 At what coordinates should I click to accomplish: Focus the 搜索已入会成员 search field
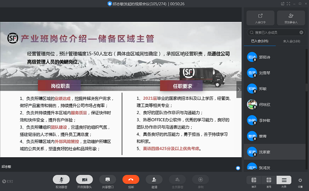(276, 32)
